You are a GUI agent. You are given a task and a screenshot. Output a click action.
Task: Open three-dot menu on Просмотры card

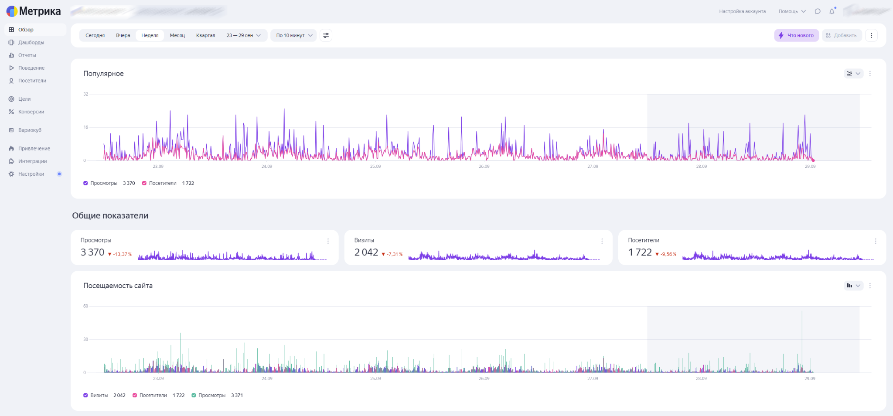[328, 241]
